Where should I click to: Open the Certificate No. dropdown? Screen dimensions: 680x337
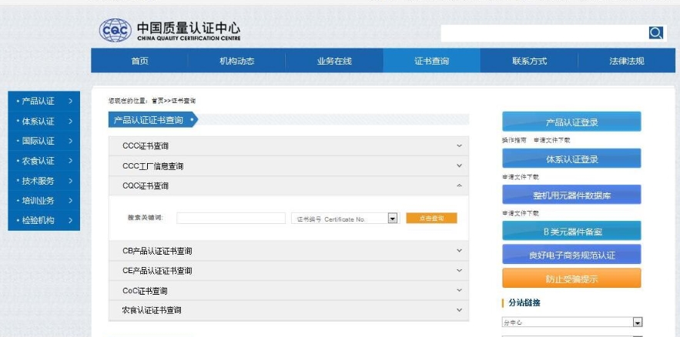point(392,219)
